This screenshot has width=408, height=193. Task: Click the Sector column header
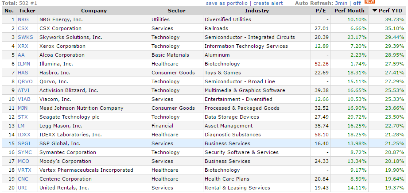(x=176, y=11)
